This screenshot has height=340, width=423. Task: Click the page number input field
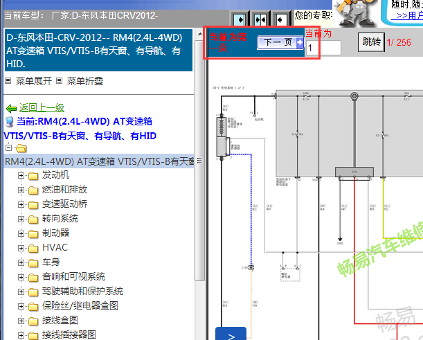click(323, 48)
